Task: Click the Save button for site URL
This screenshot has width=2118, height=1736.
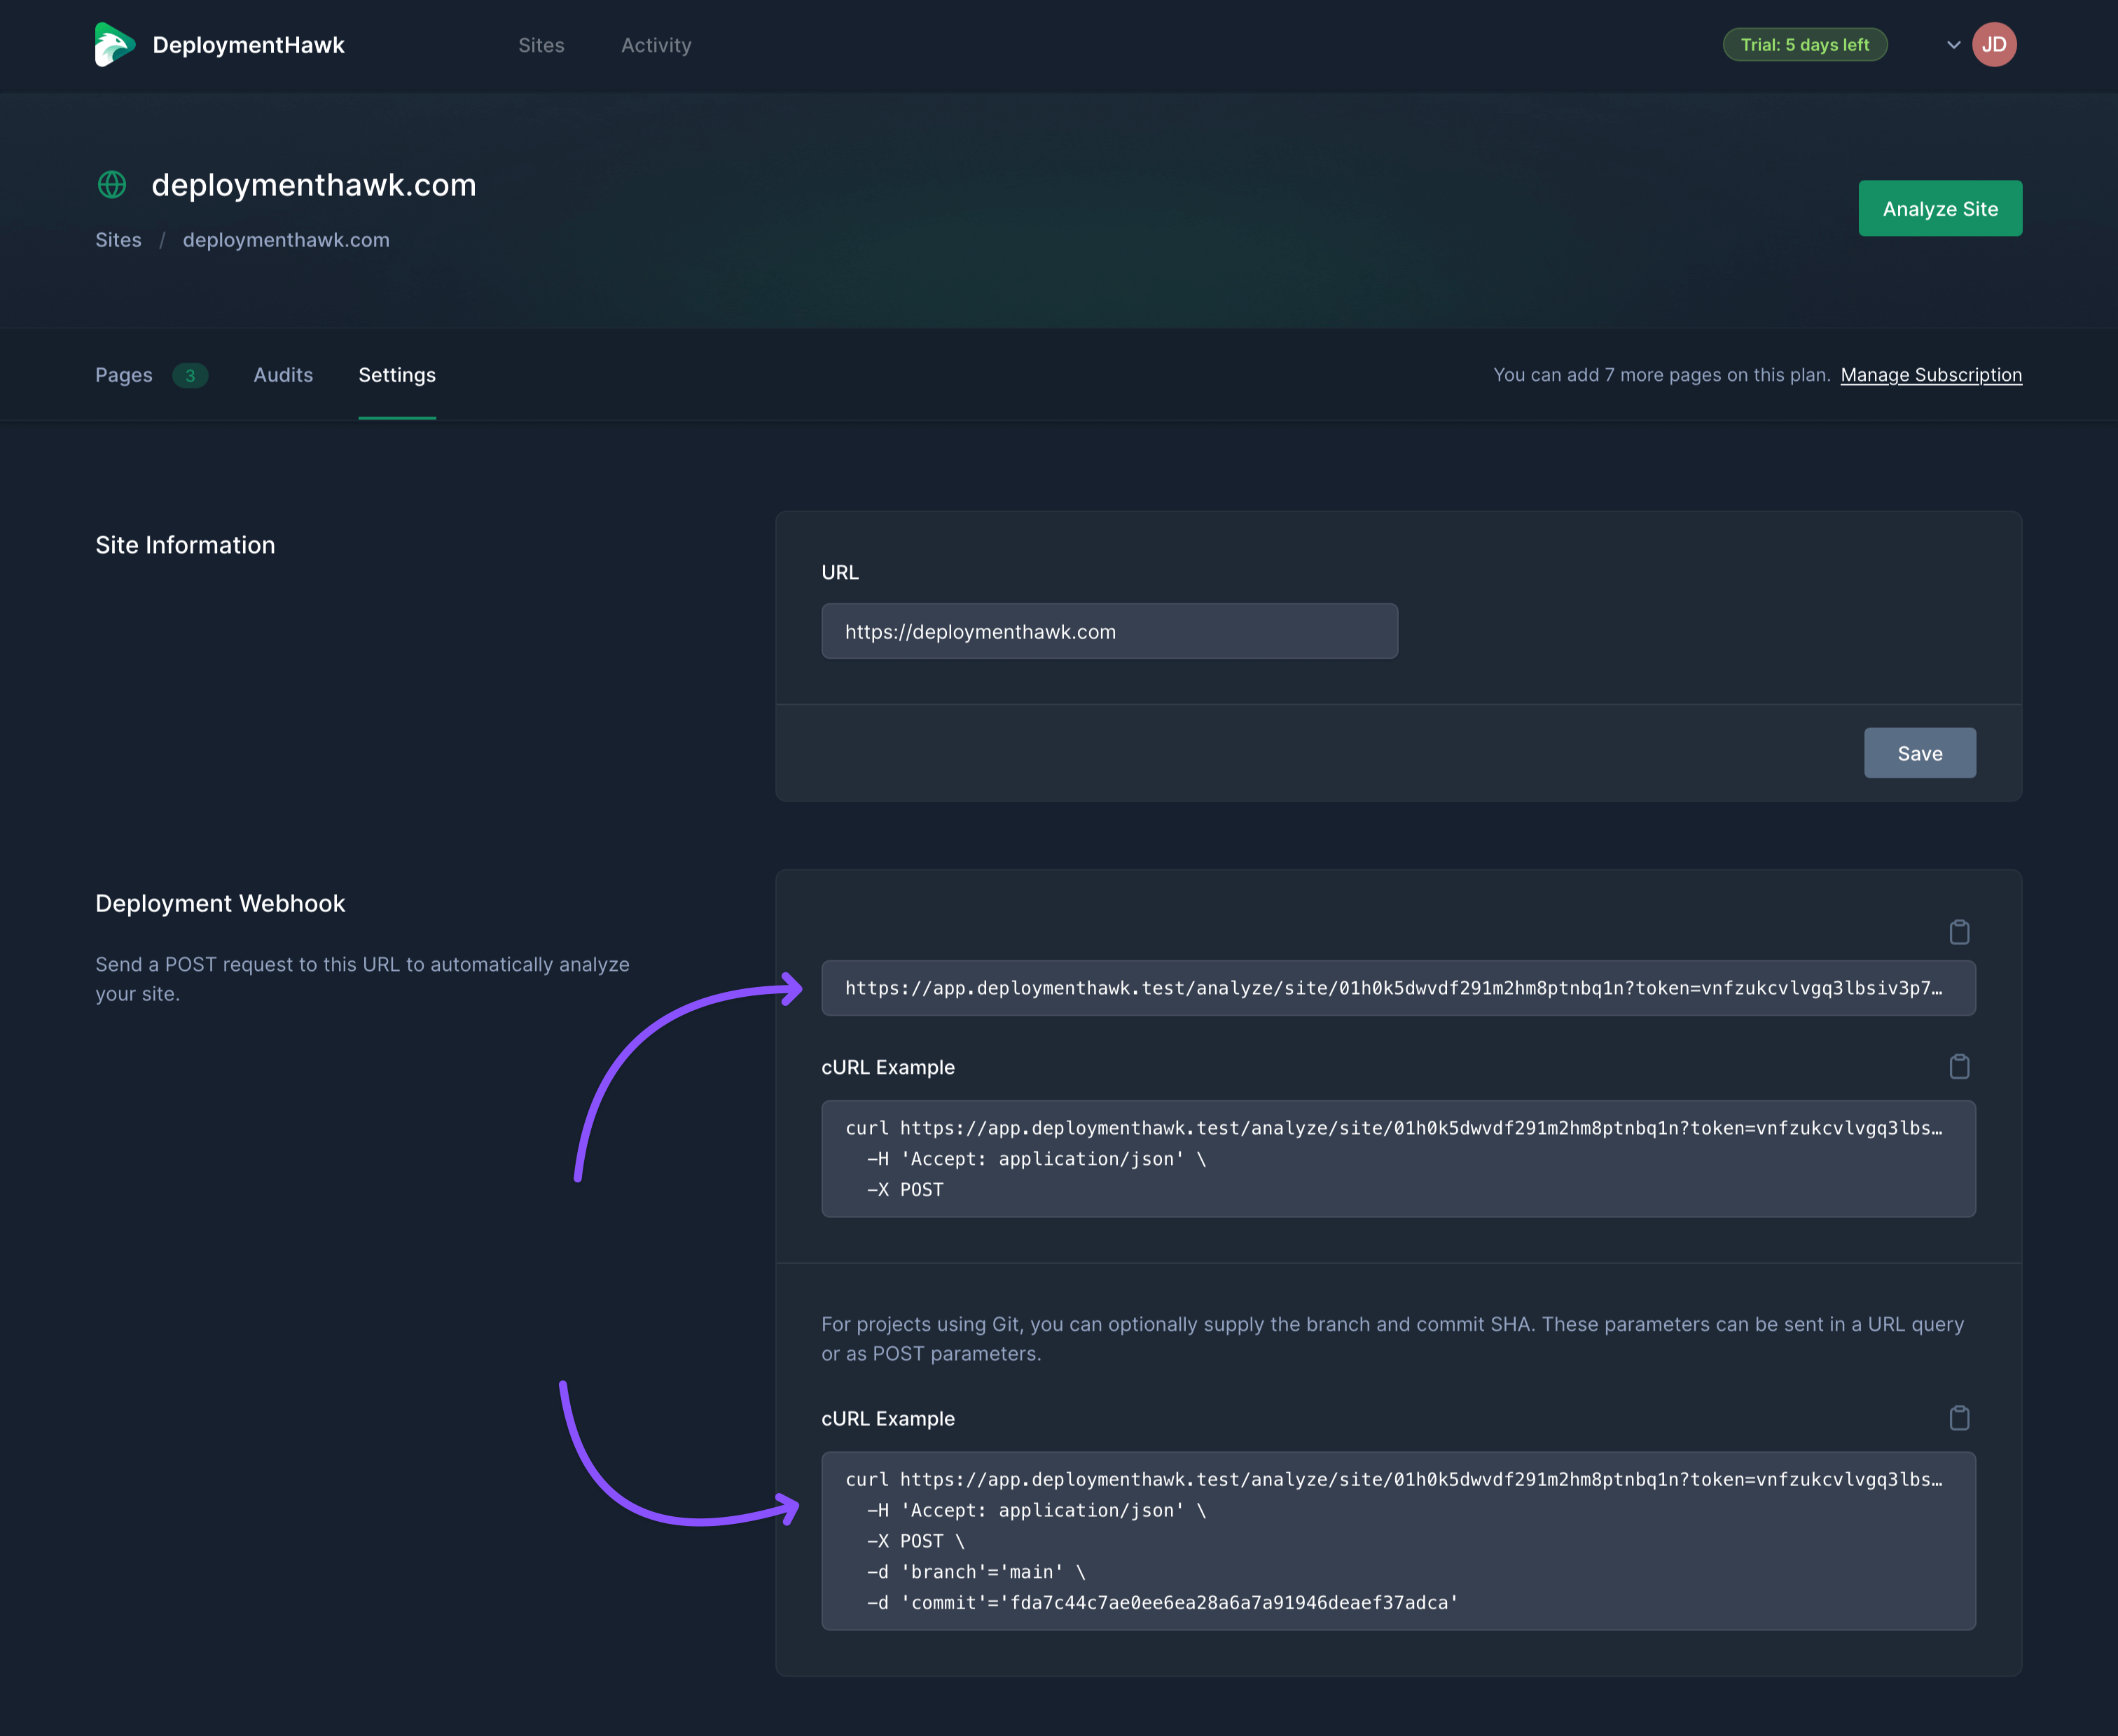Action: click(1919, 751)
